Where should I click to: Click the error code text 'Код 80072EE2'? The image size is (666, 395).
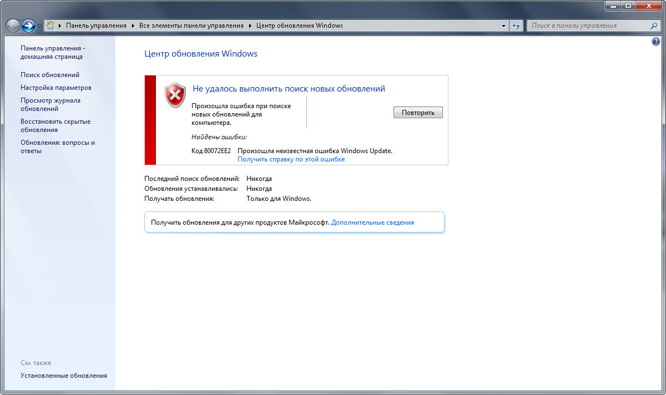[211, 151]
